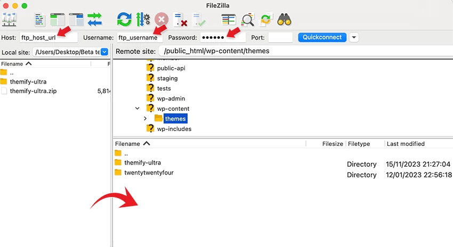The image size is (453, 247).
Task: Click the Host input field
Action: pyautogui.click(x=48, y=37)
